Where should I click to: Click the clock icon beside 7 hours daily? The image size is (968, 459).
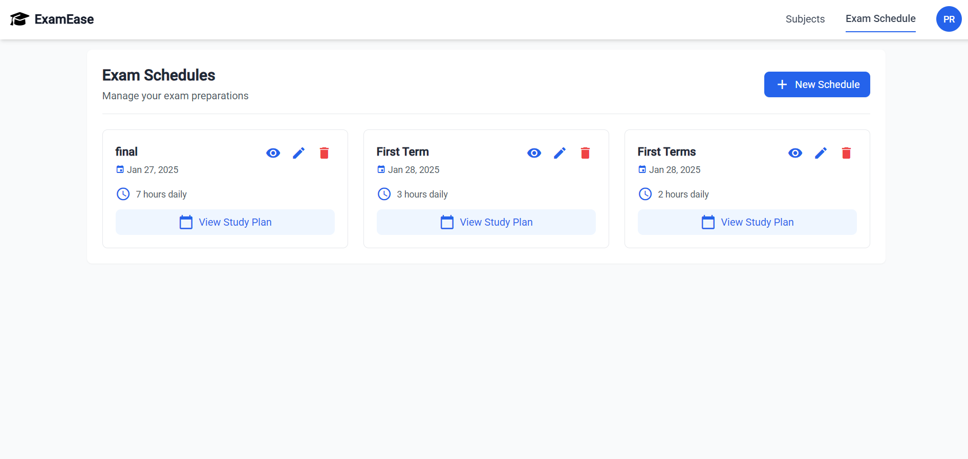point(123,194)
